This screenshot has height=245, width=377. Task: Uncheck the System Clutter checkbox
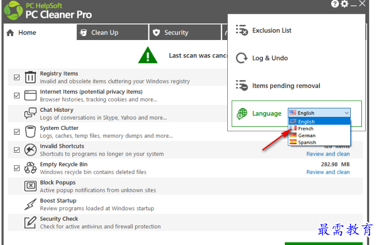point(17,132)
